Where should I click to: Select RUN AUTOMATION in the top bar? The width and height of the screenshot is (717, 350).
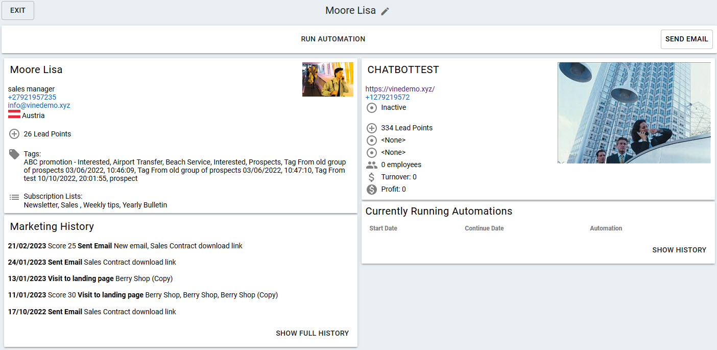tap(333, 39)
